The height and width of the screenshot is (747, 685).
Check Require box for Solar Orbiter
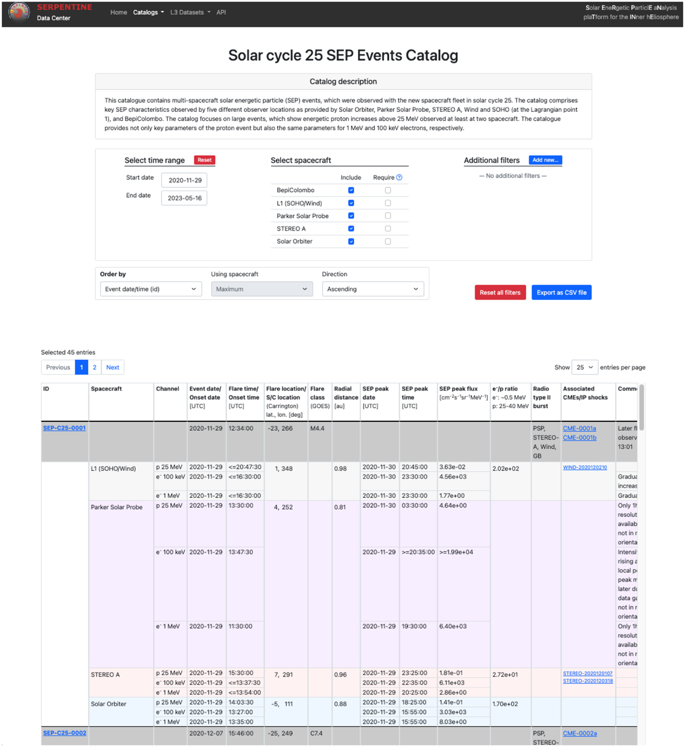[388, 242]
